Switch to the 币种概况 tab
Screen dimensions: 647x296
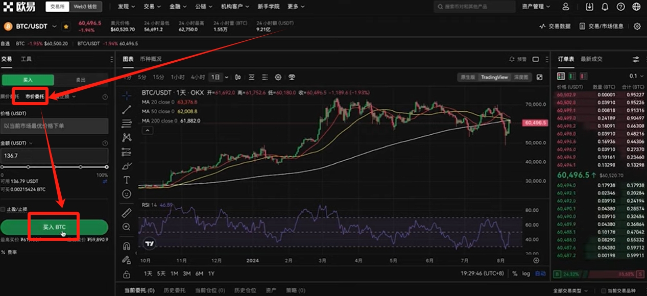150,59
